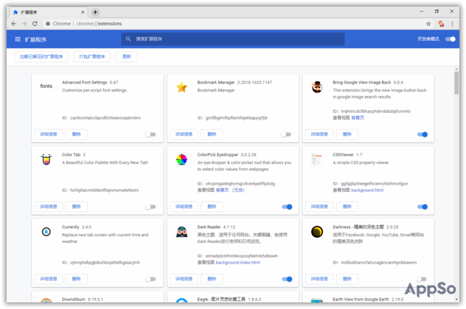Click the Darkness extension name text

pos(358,227)
